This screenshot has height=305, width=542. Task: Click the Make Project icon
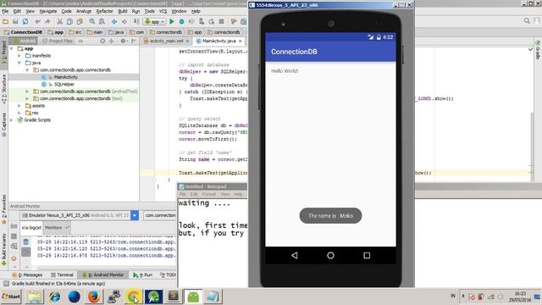point(136,21)
